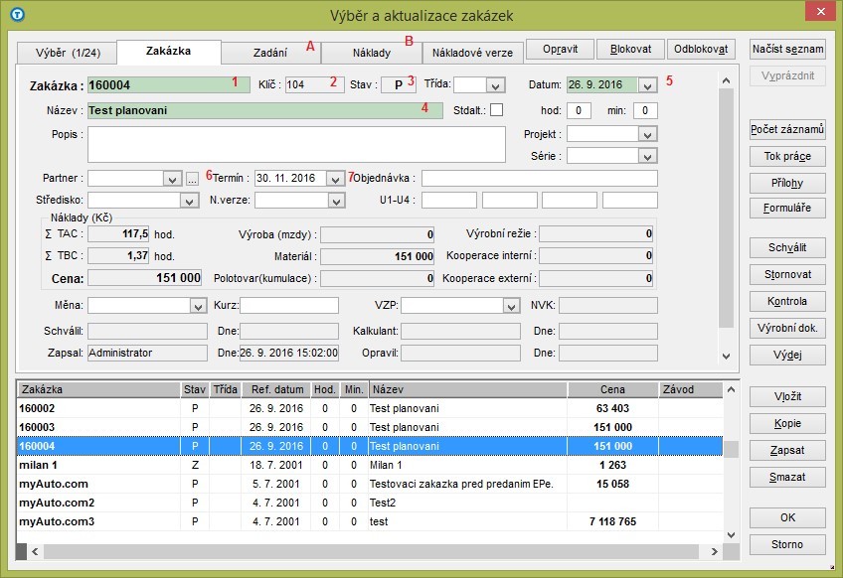Open the Partner combo box arrow
Screen dimensions: 843x578
[x=172, y=179]
